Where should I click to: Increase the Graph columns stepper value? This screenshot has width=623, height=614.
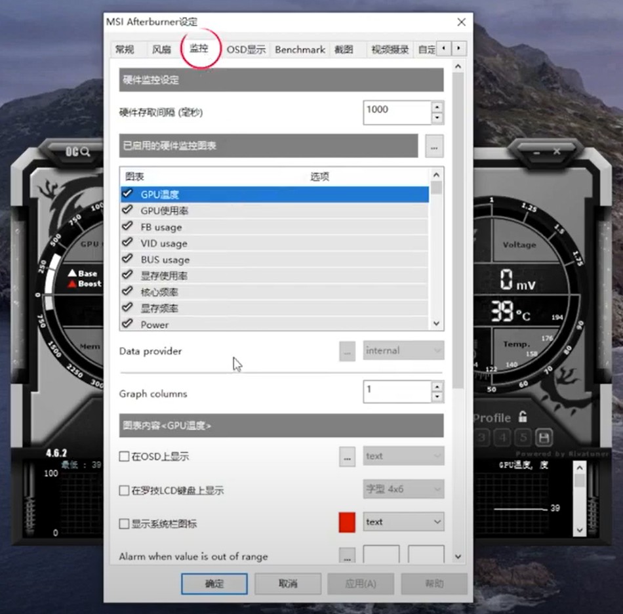point(437,387)
